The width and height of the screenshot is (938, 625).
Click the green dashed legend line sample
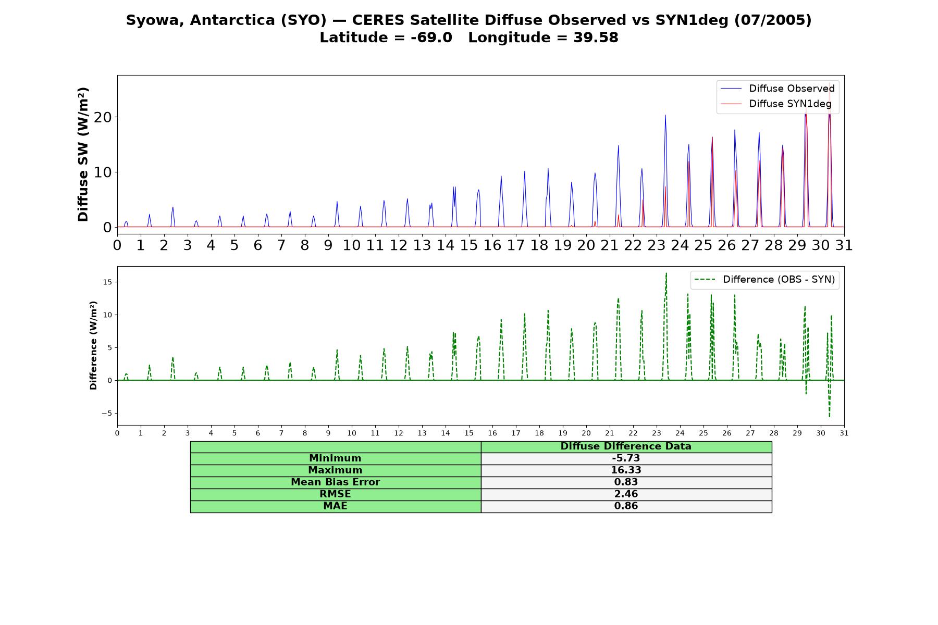click(x=705, y=280)
